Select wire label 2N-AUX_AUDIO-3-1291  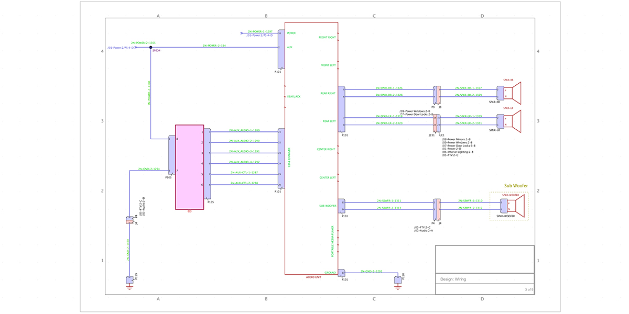[x=244, y=151]
